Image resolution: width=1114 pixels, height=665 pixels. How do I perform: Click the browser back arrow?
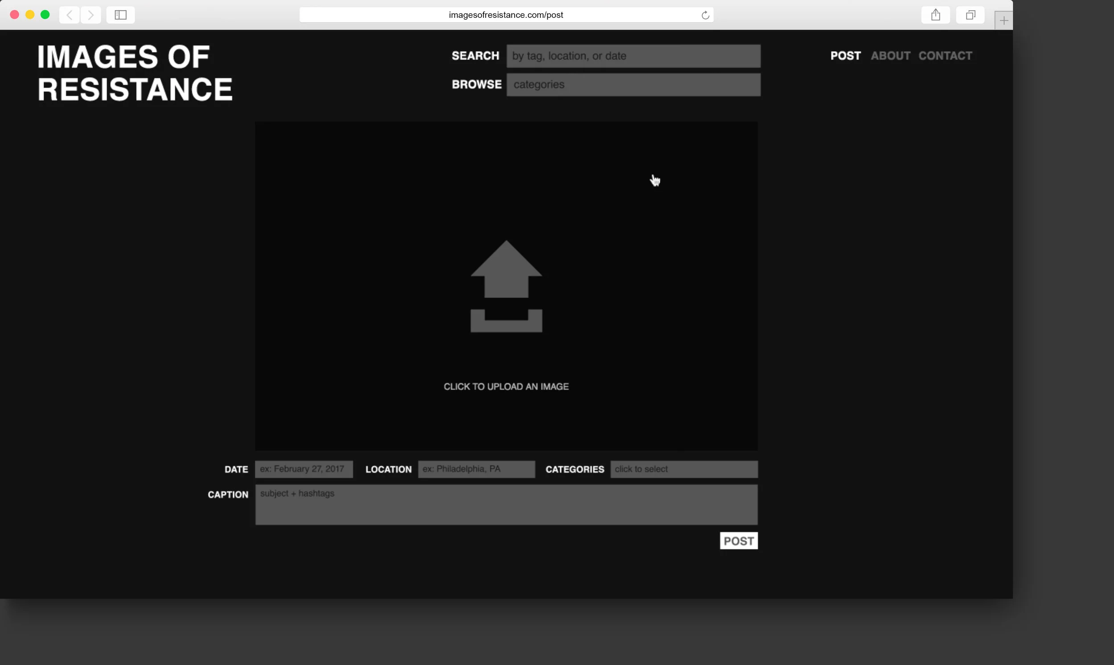(70, 15)
